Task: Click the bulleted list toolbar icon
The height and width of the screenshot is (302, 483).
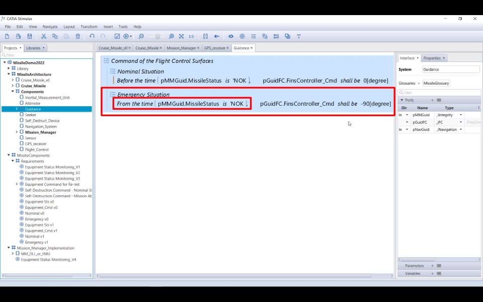Action: click(x=254, y=36)
